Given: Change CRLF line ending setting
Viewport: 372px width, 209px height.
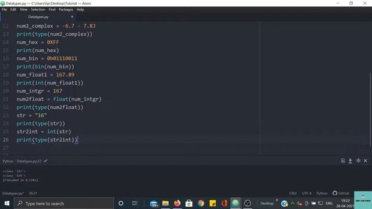Looking at the screenshot, I should point(293,193).
